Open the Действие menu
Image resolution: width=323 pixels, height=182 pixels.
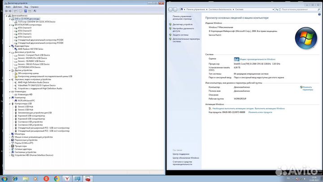tap(17, 7)
